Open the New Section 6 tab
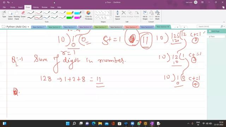 (116, 27)
